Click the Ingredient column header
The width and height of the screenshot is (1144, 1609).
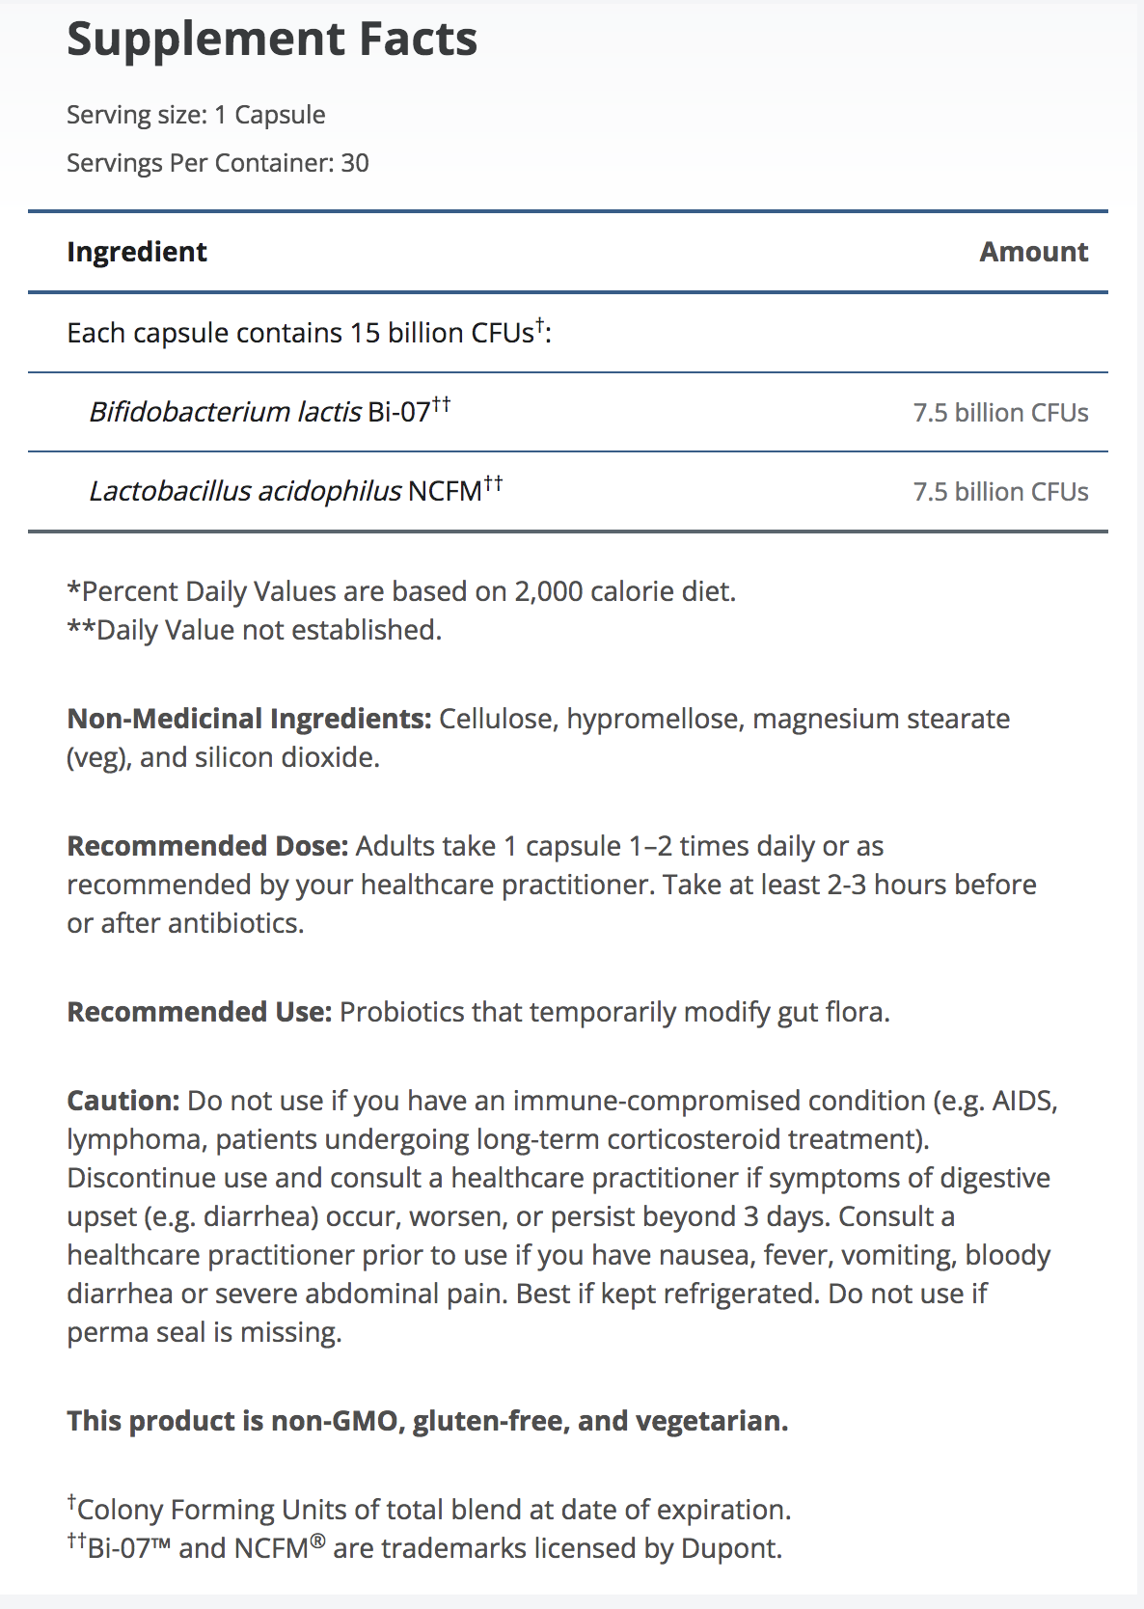tap(137, 252)
